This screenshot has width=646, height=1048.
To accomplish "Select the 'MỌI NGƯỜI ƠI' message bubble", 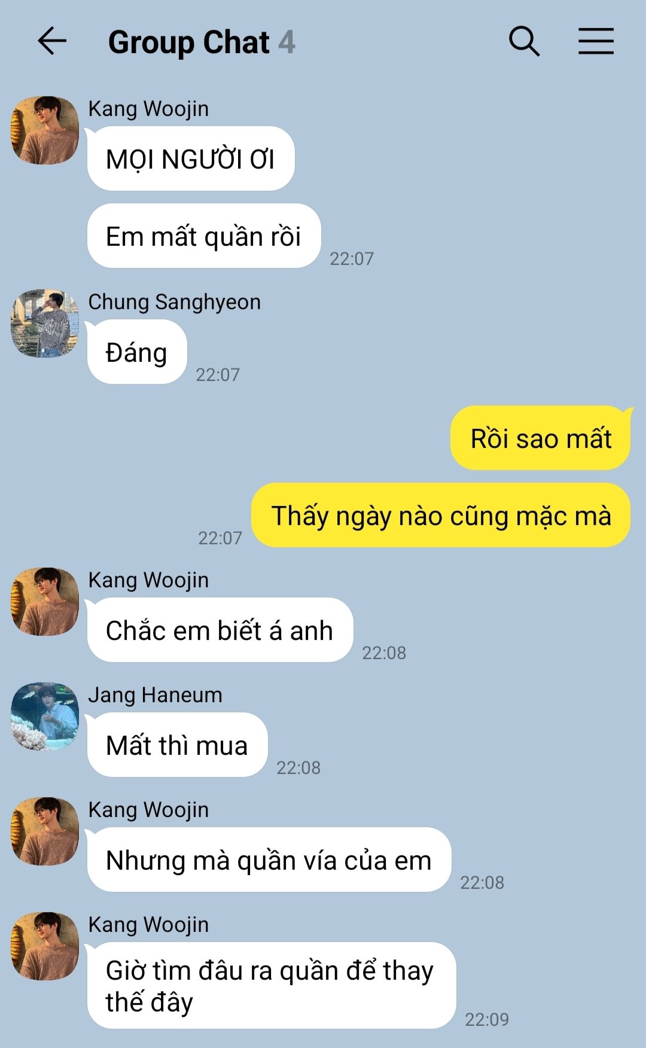I will 191,159.
